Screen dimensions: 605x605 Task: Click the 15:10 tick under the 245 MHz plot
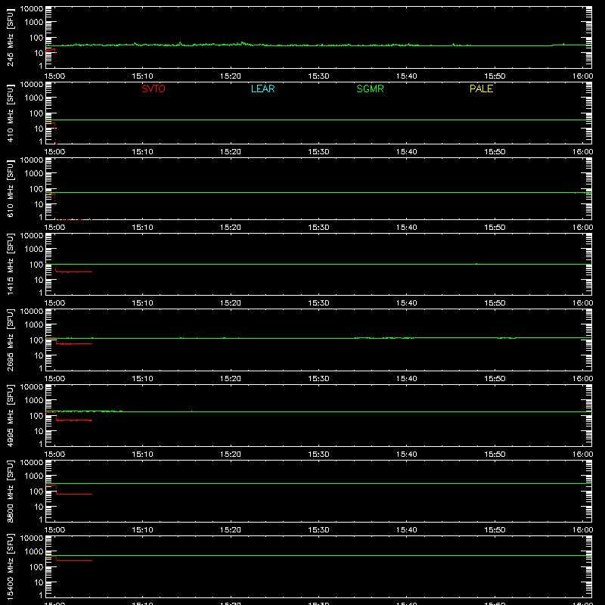click(x=142, y=76)
